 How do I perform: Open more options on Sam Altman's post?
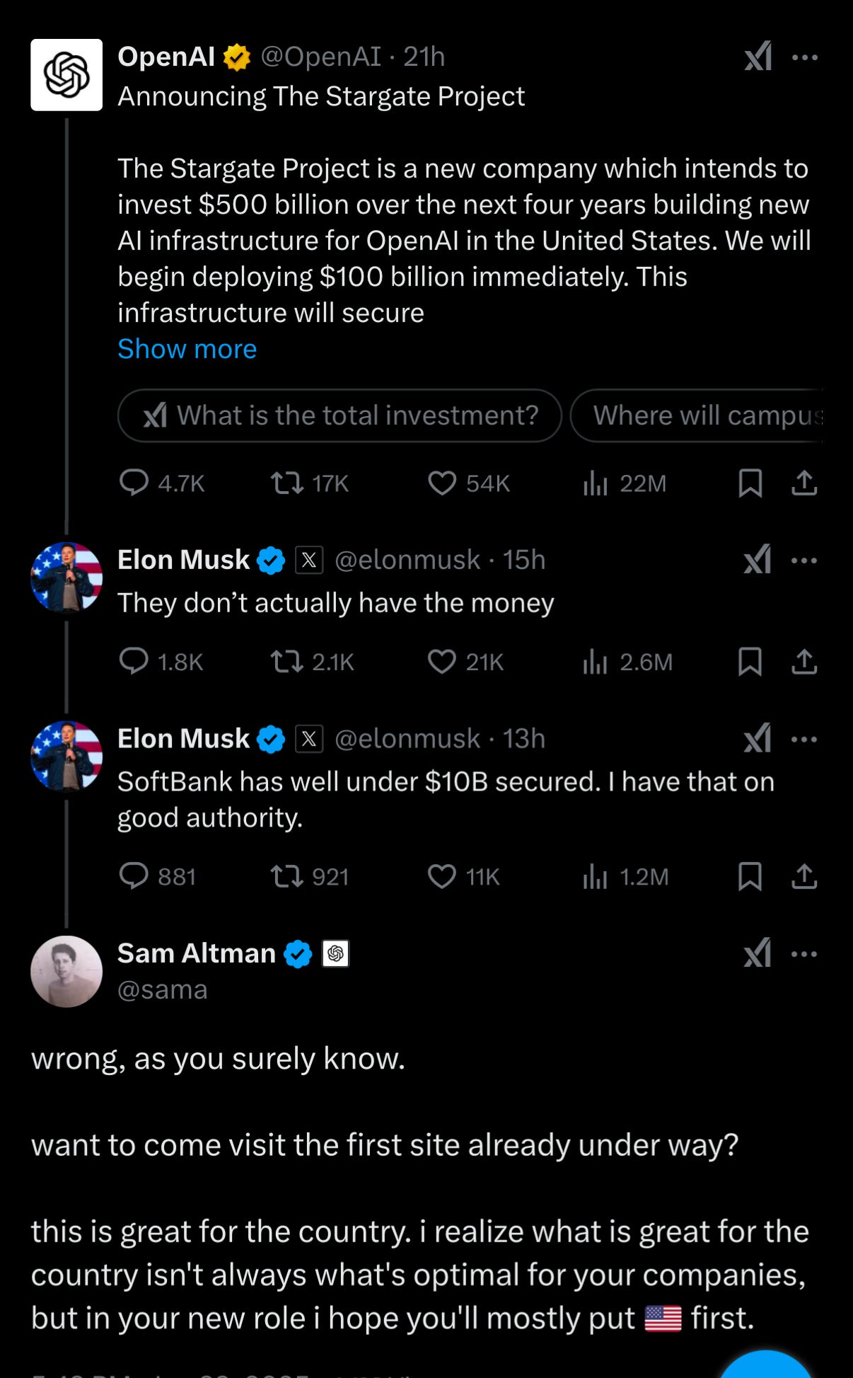coord(805,954)
